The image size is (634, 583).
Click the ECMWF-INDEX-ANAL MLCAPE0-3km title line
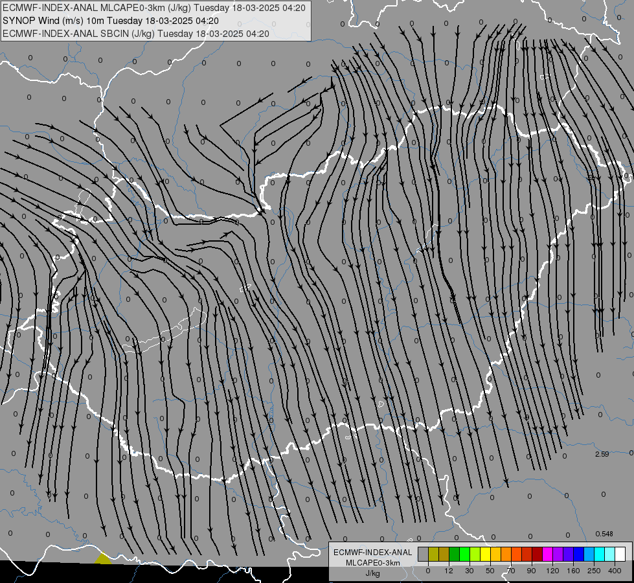154,8
